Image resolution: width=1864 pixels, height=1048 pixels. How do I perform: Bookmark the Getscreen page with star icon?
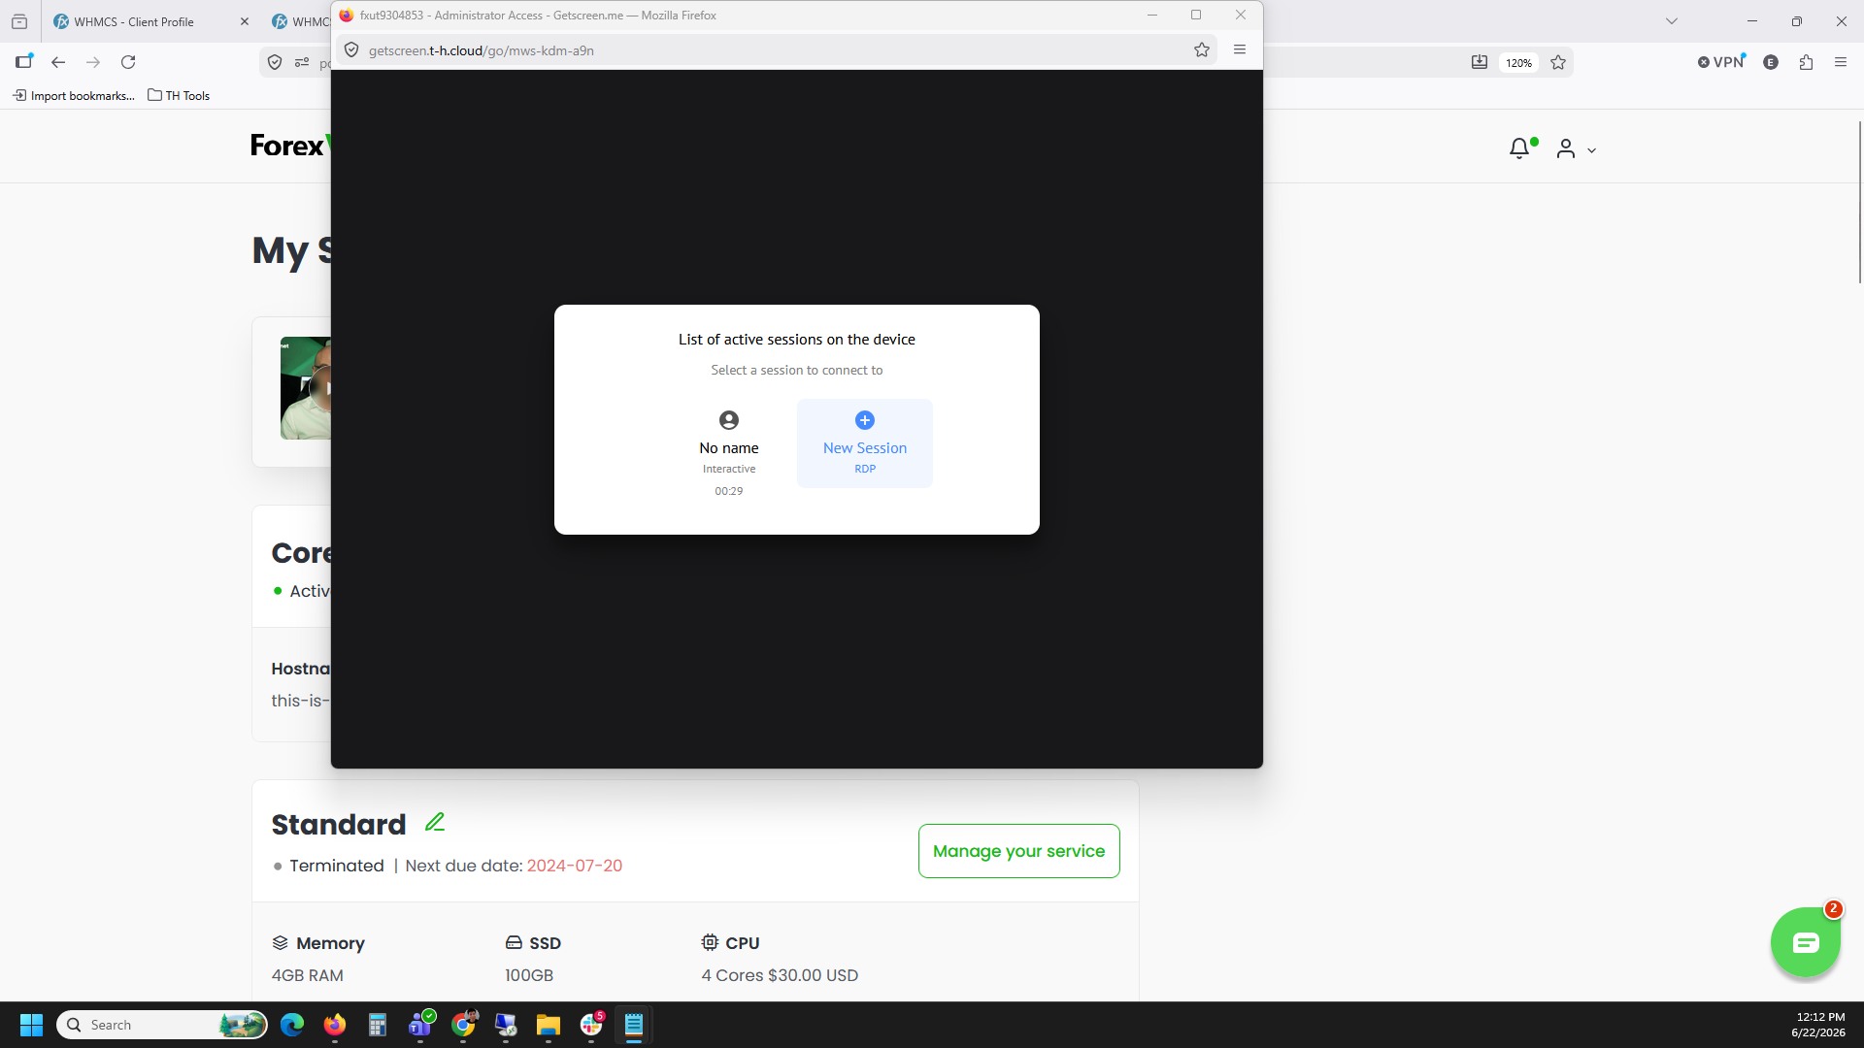(x=1202, y=50)
